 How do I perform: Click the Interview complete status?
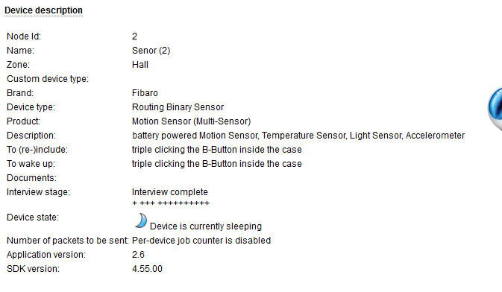point(169,192)
